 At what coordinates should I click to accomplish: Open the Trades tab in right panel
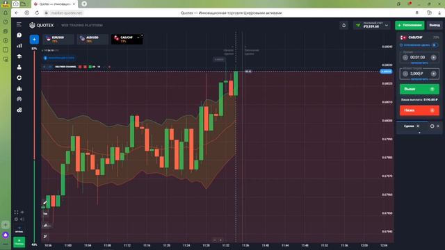[412, 126]
